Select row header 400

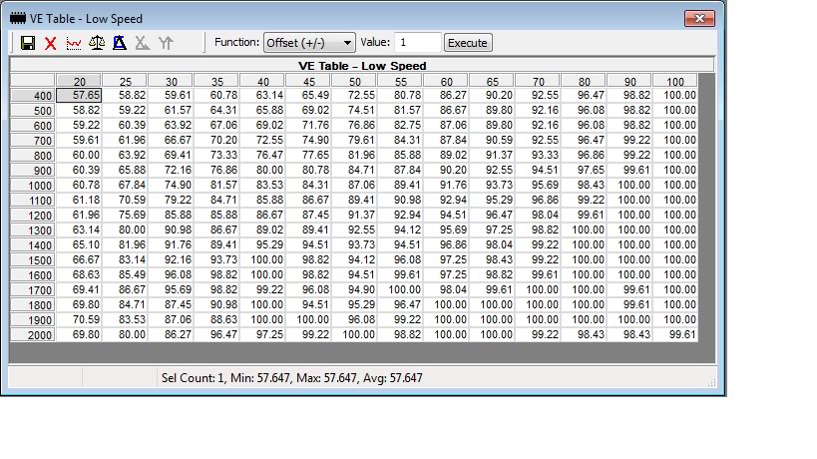pos(32,96)
